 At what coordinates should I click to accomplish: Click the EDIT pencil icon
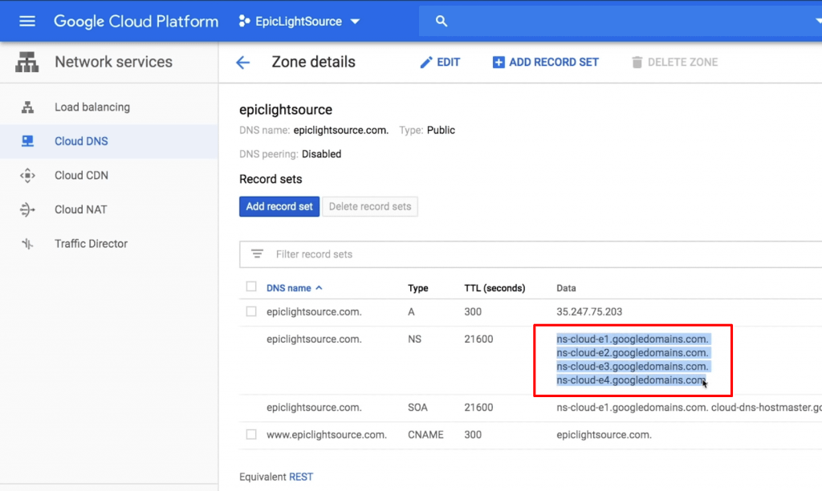click(x=425, y=63)
